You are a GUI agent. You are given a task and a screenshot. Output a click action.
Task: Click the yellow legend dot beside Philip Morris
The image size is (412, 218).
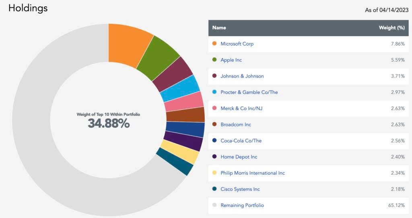(214, 173)
